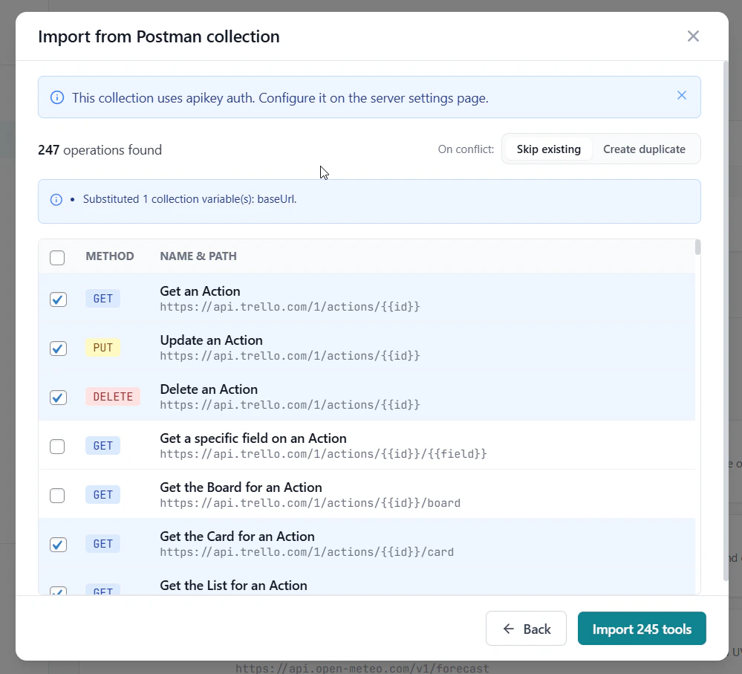Click the GET badge for Get an Action
The width and height of the screenshot is (742, 674).
pyautogui.click(x=102, y=299)
